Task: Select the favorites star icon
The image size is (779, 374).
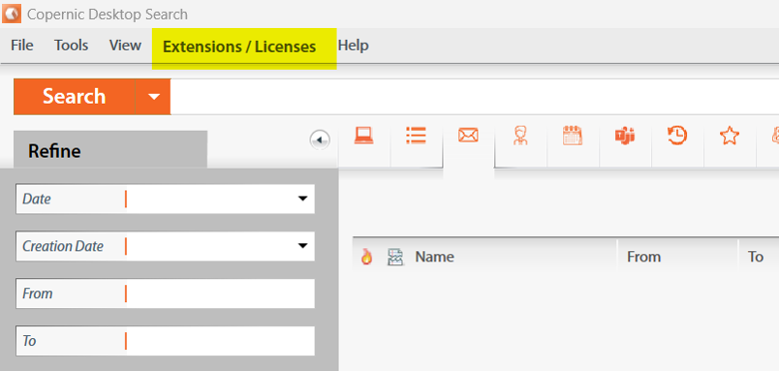Action: pyautogui.click(x=729, y=136)
